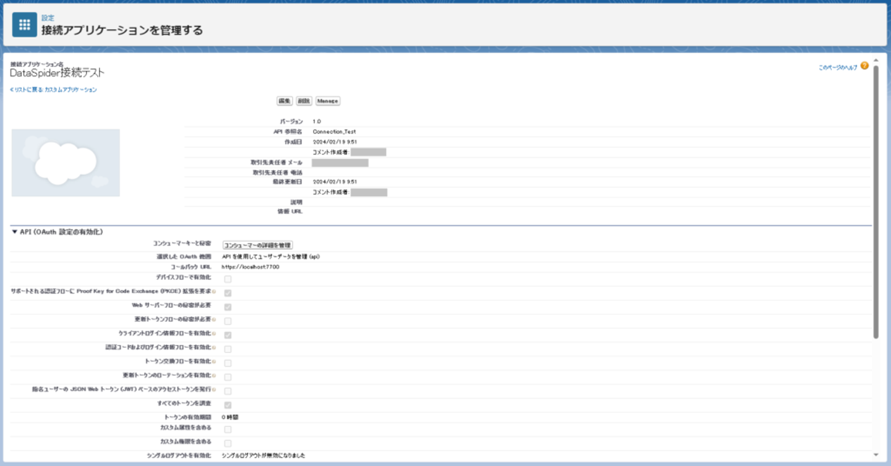Click the 削除 (Delete) button

click(x=303, y=101)
